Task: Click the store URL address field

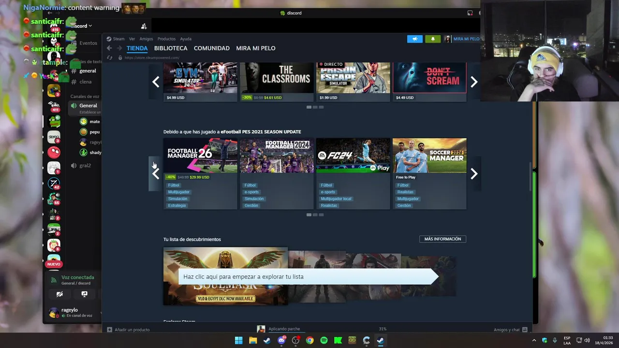Action: click(x=152, y=58)
